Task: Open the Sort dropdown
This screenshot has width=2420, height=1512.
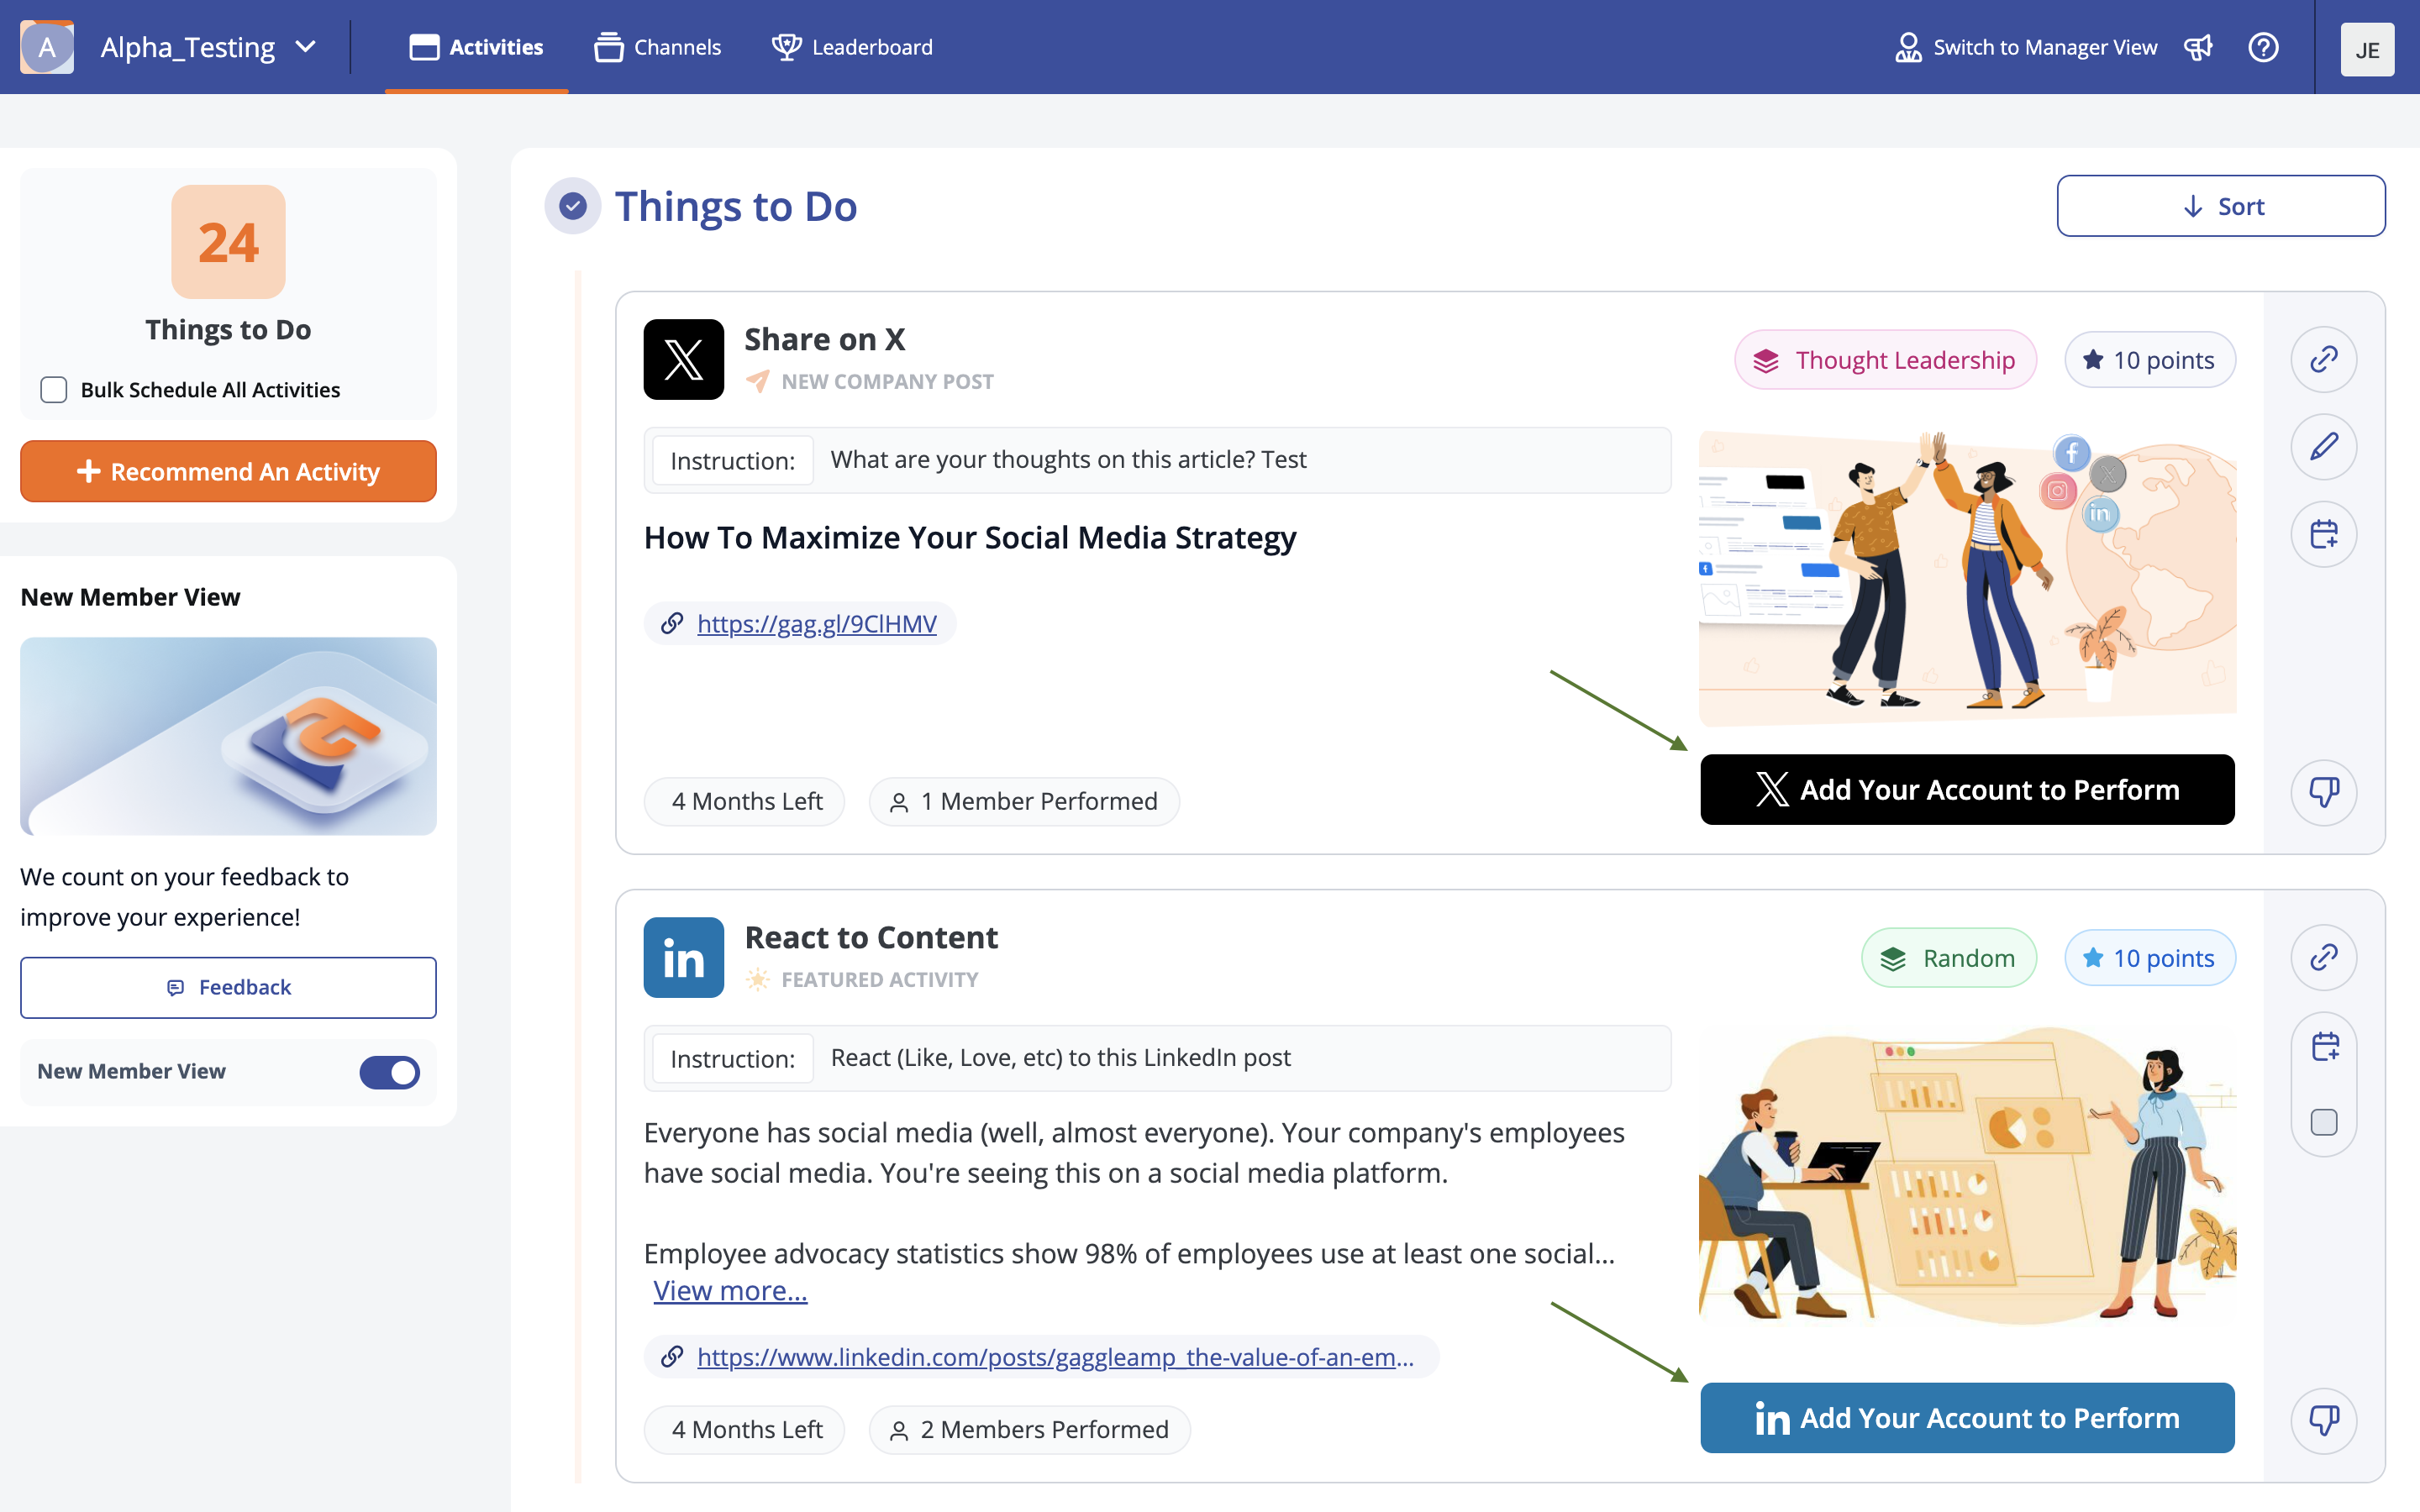Action: [2220, 206]
